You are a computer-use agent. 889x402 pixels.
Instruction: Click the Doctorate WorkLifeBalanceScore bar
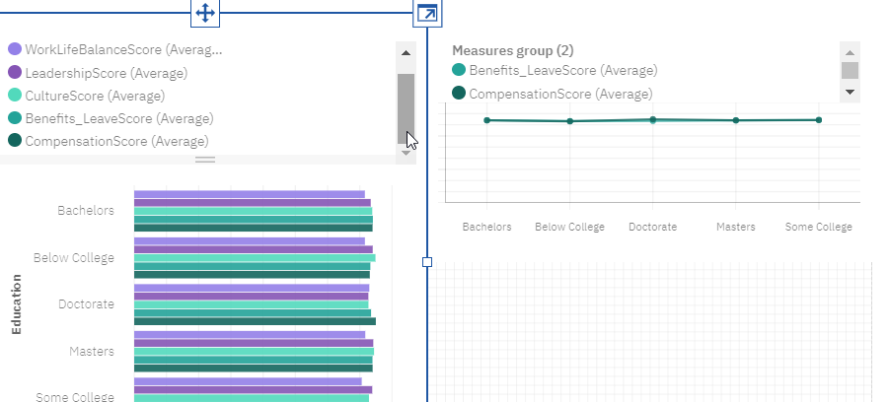pos(252,288)
